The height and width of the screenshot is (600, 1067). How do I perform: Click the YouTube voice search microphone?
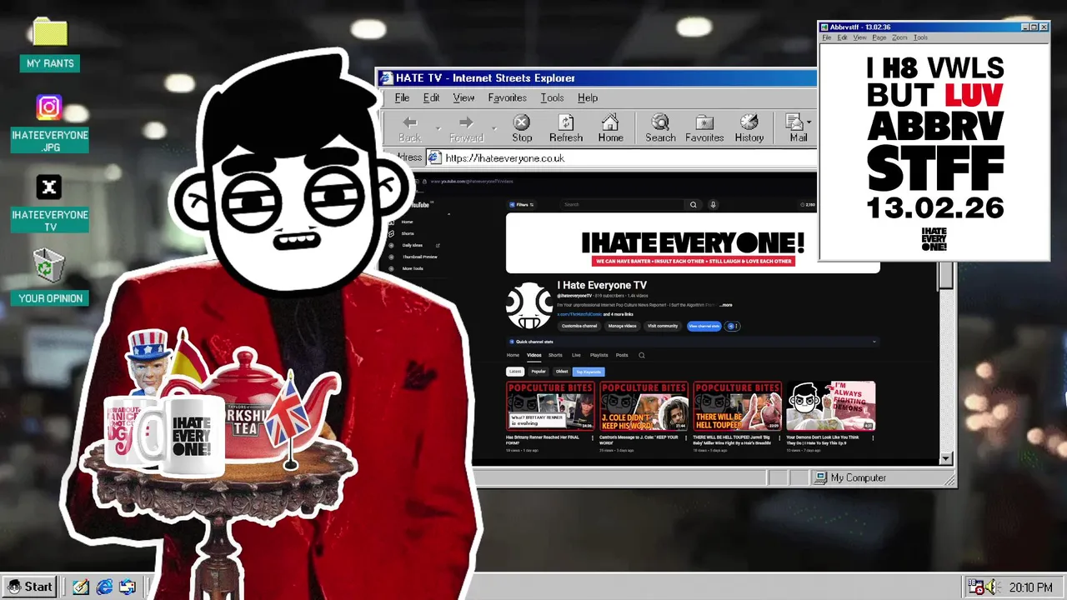[x=713, y=204]
